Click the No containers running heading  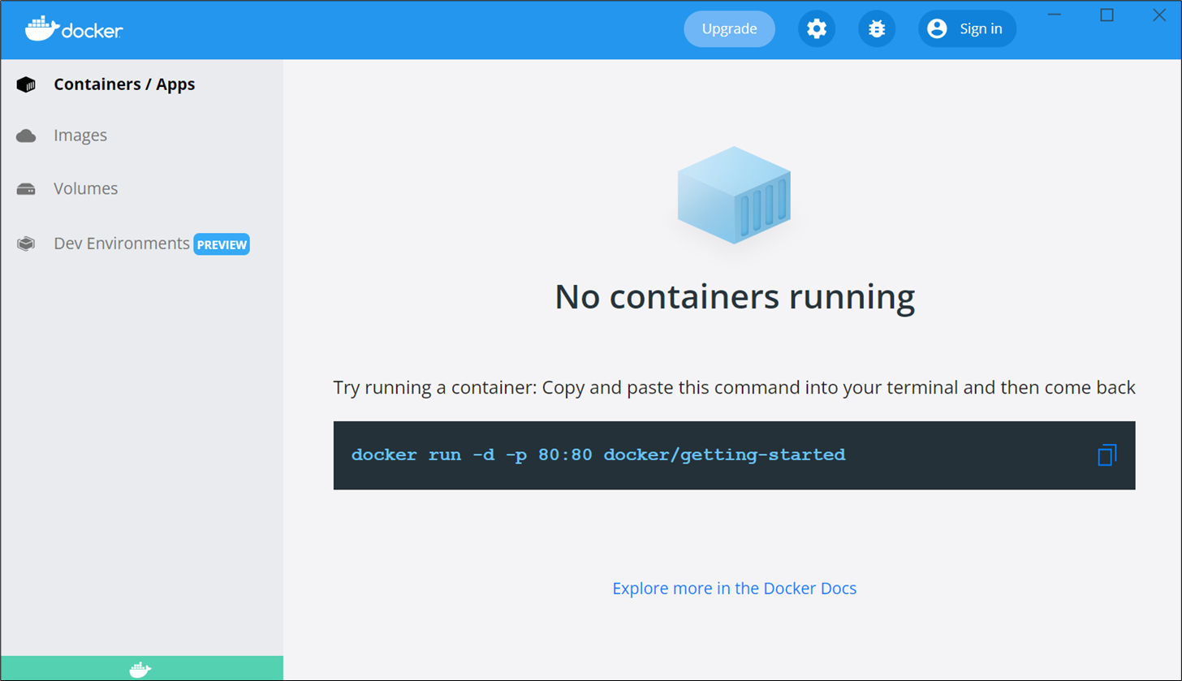(735, 297)
